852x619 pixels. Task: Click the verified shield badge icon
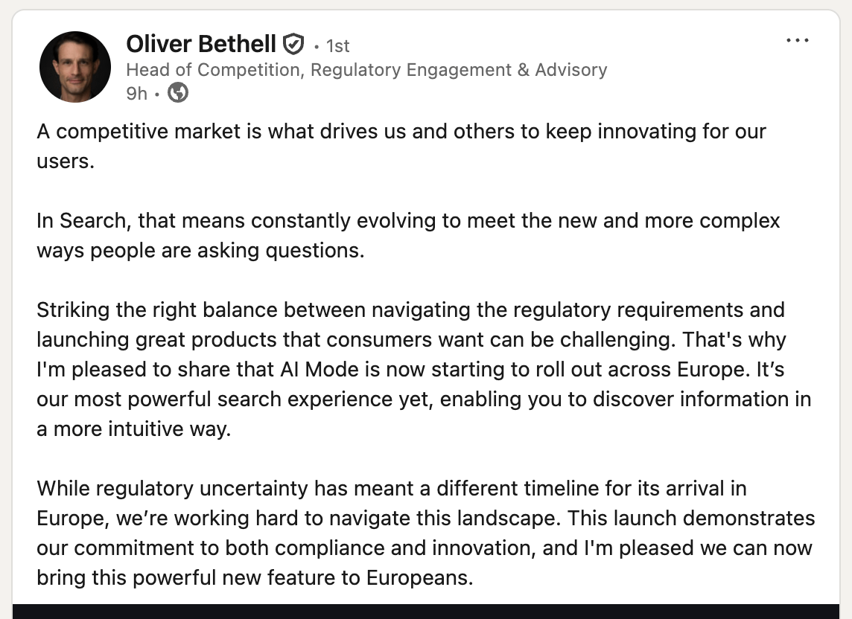click(293, 45)
